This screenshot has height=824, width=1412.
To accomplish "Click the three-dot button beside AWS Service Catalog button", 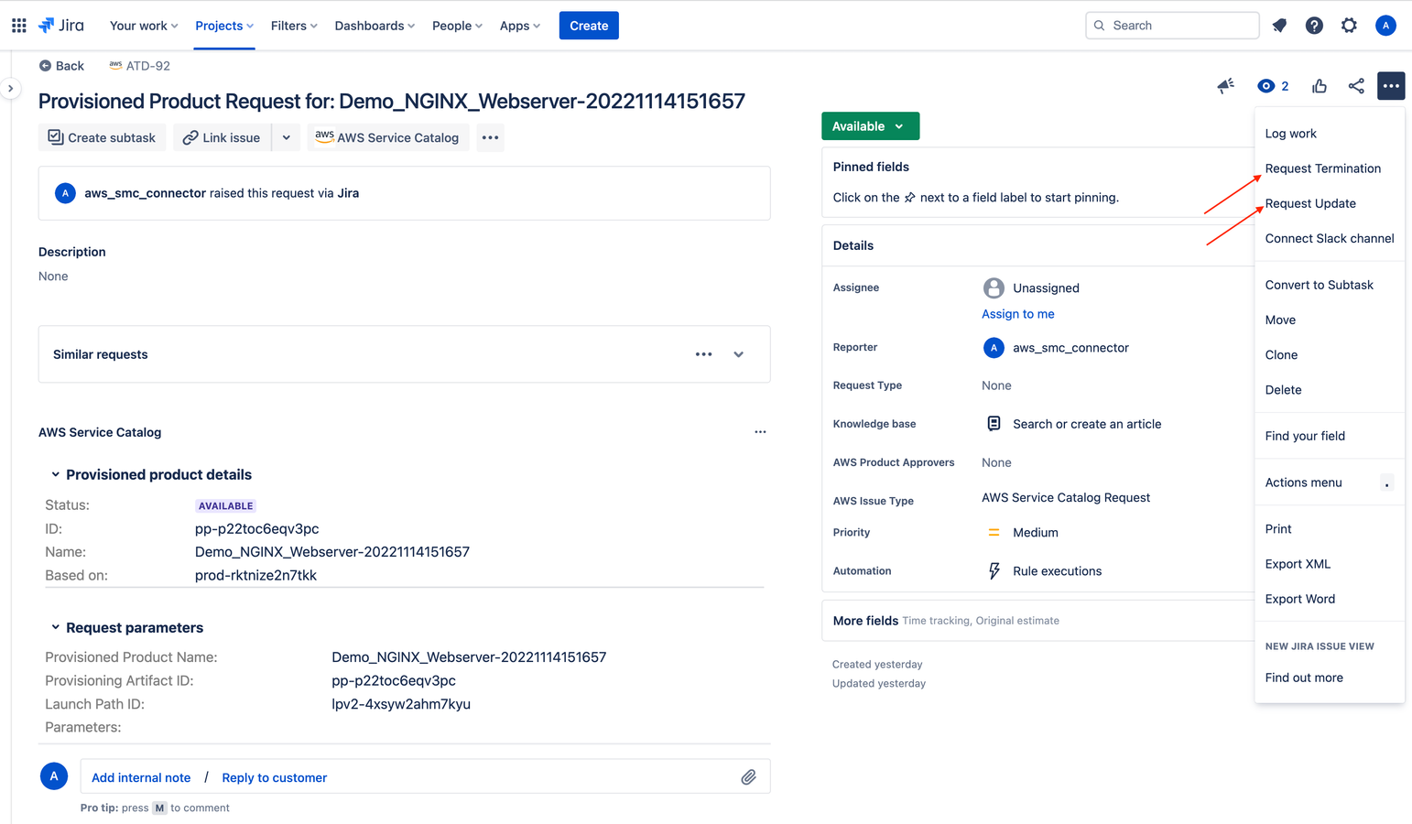I will point(490,137).
